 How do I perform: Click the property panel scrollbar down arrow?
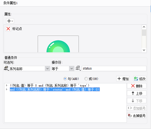pos(144,50)
